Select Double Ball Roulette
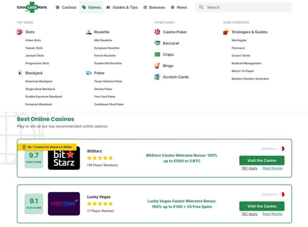 click(x=108, y=63)
